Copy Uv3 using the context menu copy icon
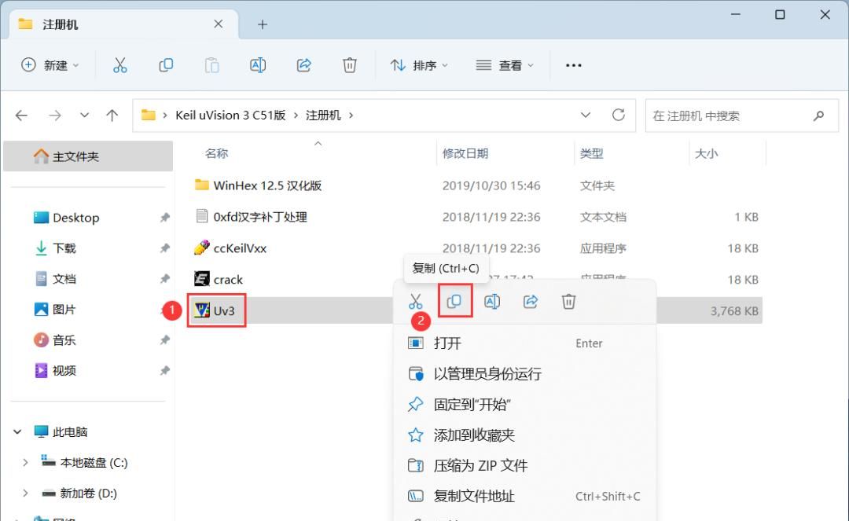Screen dimensions: 849x521 pyautogui.click(x=454, y=301)
